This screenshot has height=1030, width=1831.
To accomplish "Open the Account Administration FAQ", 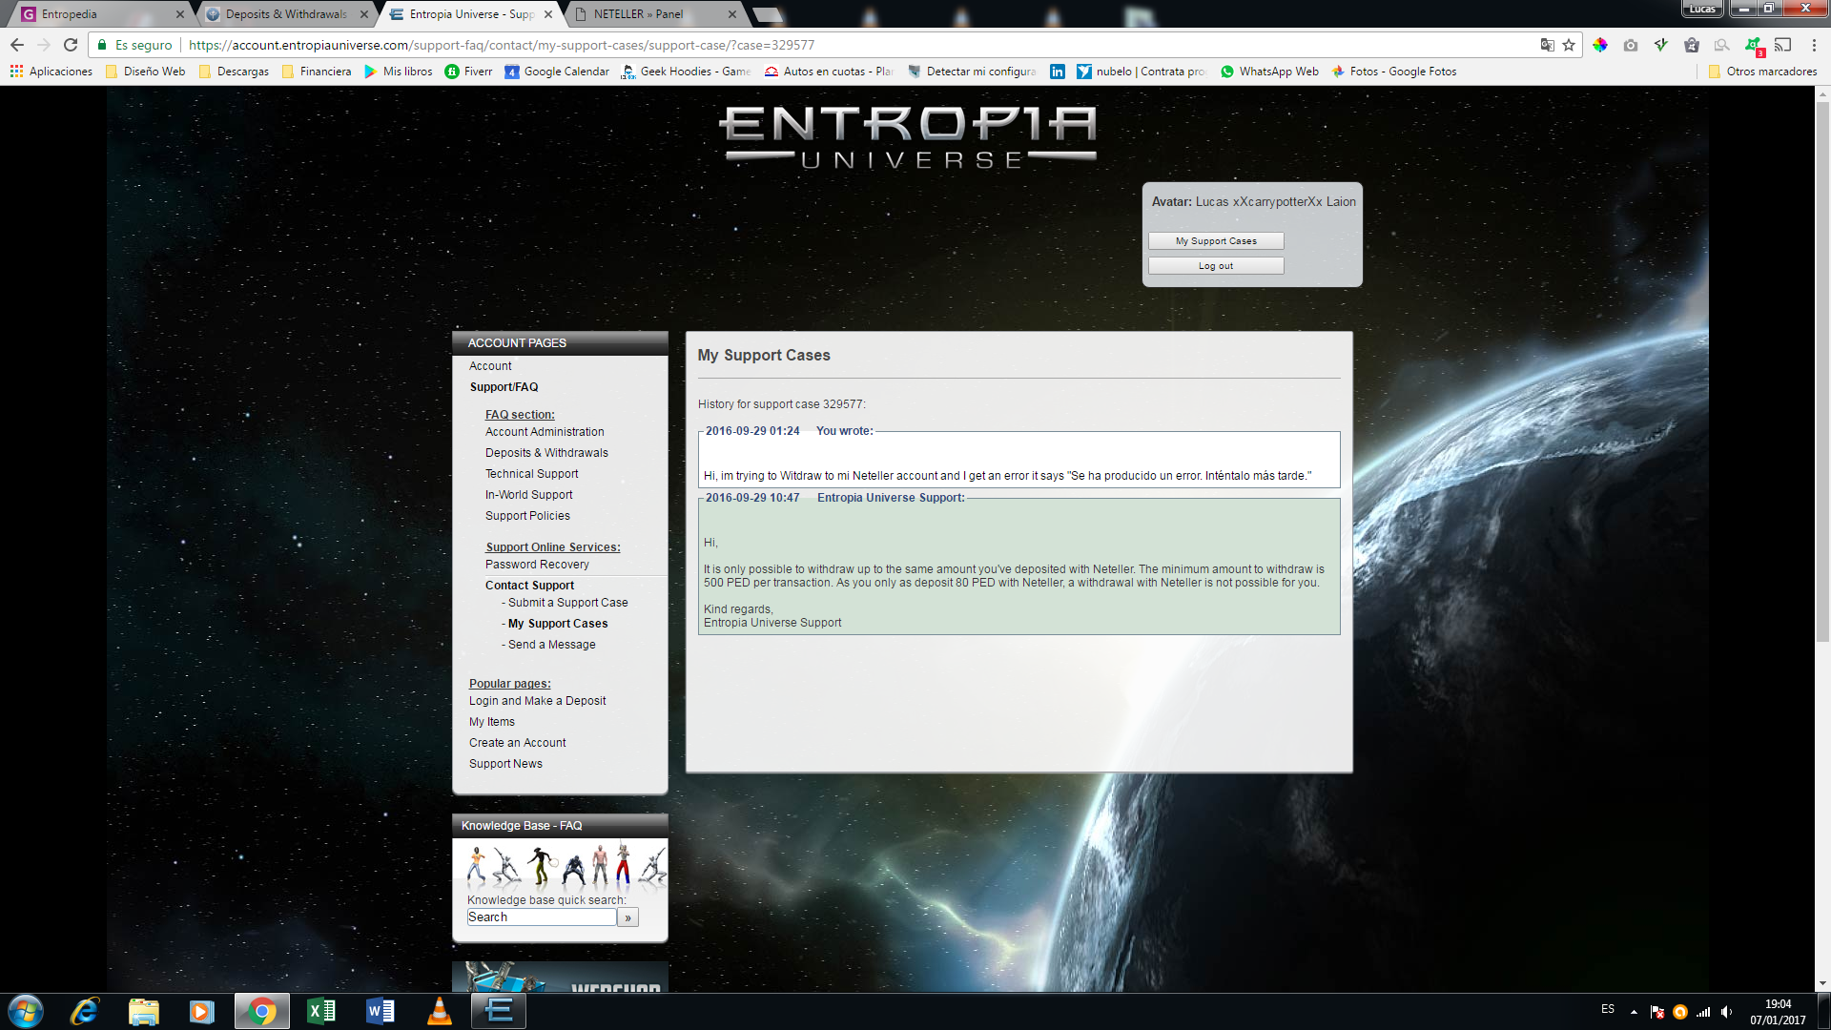I will pyautogui.click(x=545, y=432).
